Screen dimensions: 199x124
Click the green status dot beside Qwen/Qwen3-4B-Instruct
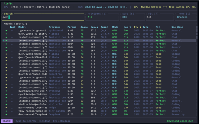[x=6, y=34]
